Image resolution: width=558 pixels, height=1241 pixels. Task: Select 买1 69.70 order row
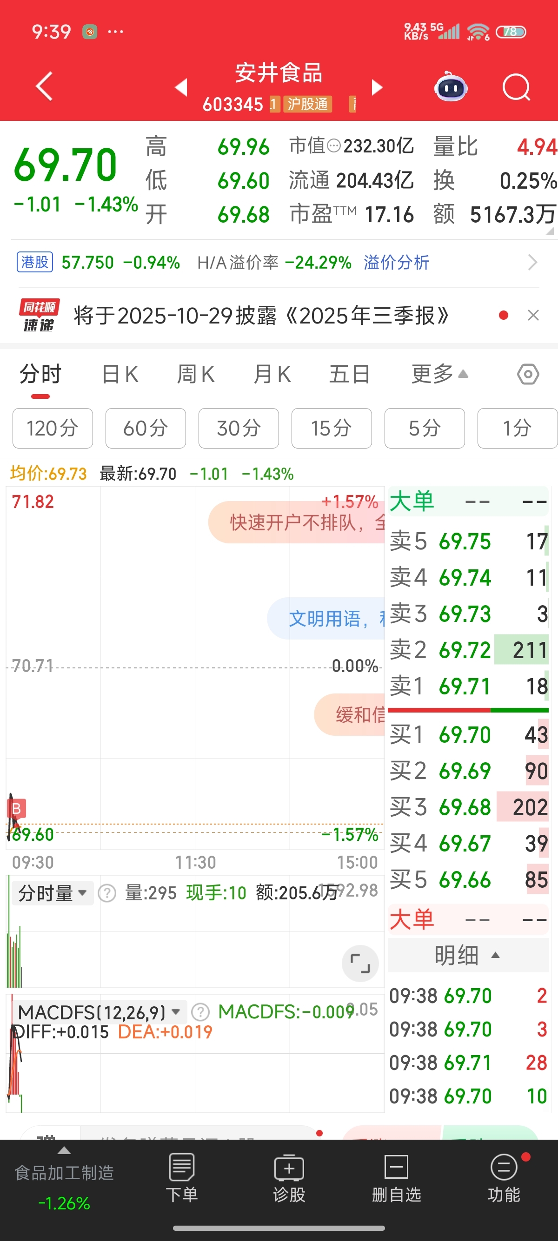coord(468,735)
